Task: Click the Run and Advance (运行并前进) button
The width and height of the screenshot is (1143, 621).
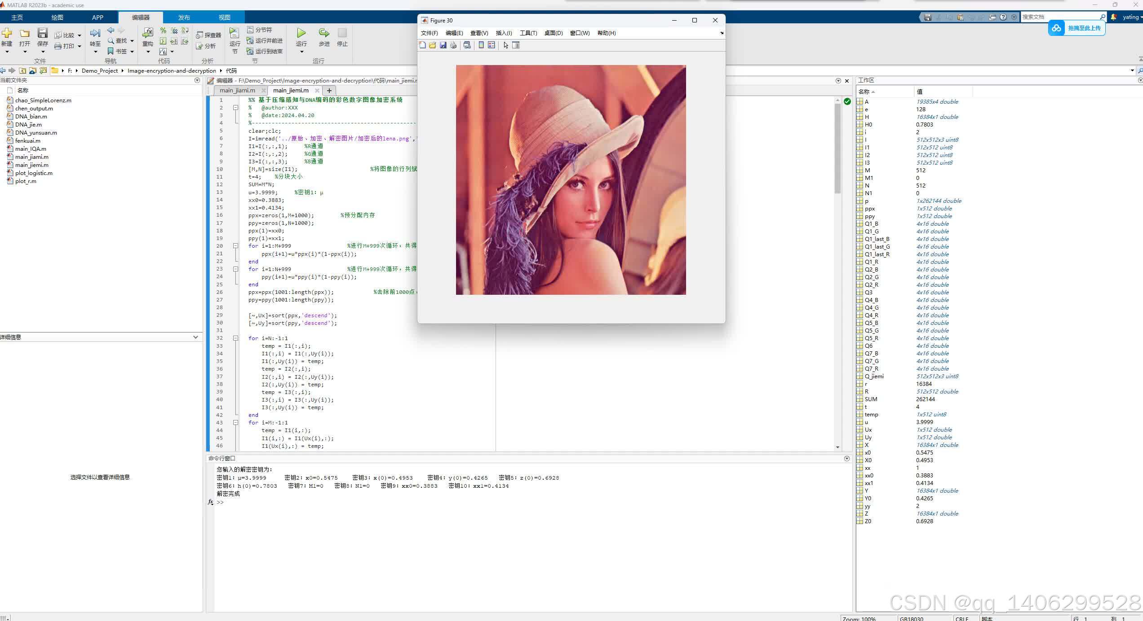Action: pos(265,41)
